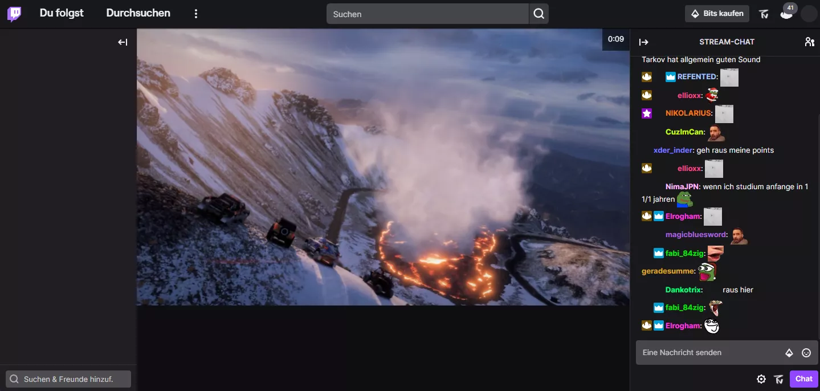This screenshot has height=391, width=820.
Task: Open the Durchsuchen tab
Action: [138, 13]
